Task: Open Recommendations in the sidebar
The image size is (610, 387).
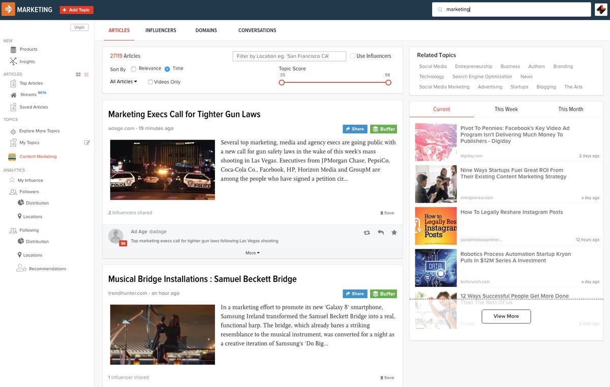Action: tap(47, 268)
